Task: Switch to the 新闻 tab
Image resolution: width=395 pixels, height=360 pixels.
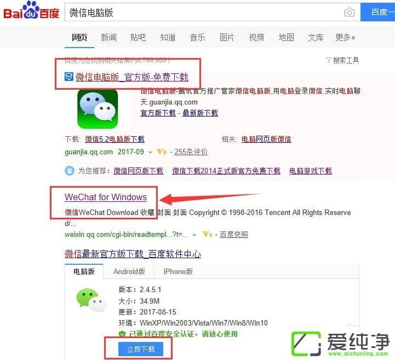Action: [108, 38]
